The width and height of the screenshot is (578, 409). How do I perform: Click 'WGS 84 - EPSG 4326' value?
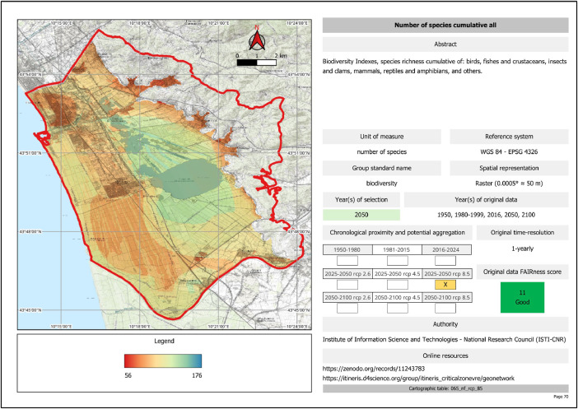pyautogui.click(x=509, y=151)
